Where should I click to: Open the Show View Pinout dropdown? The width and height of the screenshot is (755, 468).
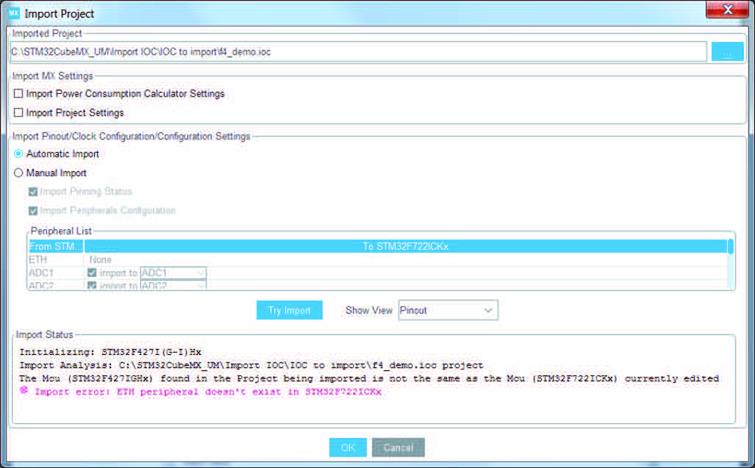click(448, 310)
